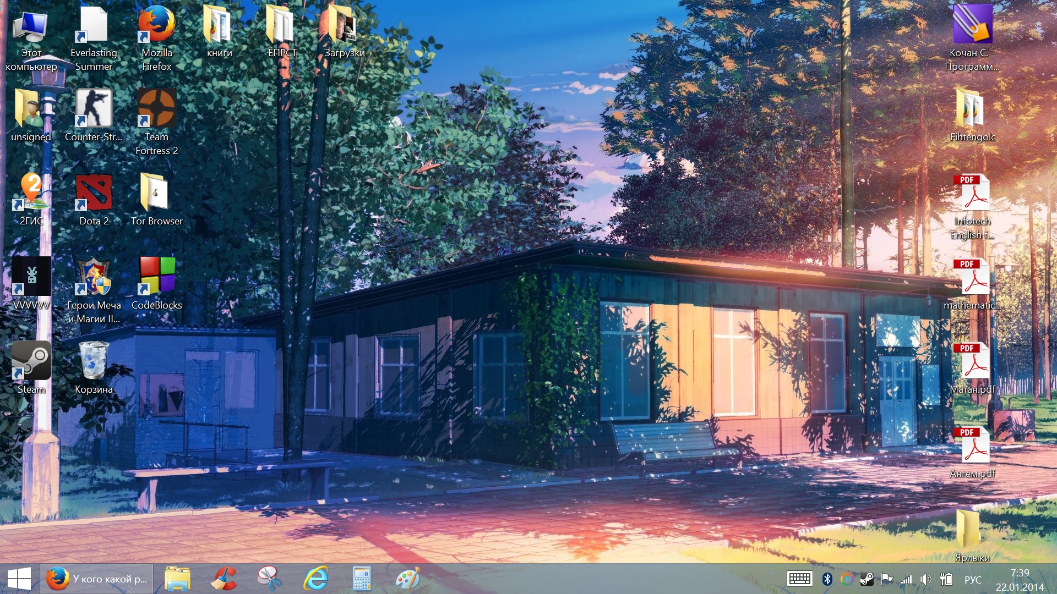
Task: Toggle the touch keyboard tray button
Action: 799,579
